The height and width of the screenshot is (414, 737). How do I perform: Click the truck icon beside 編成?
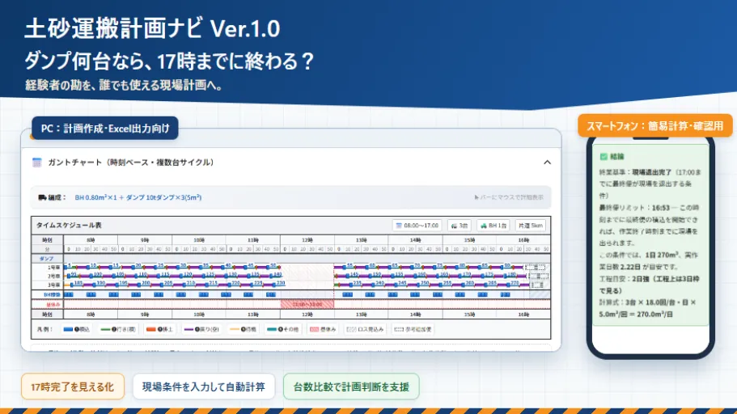click(42, 198)
